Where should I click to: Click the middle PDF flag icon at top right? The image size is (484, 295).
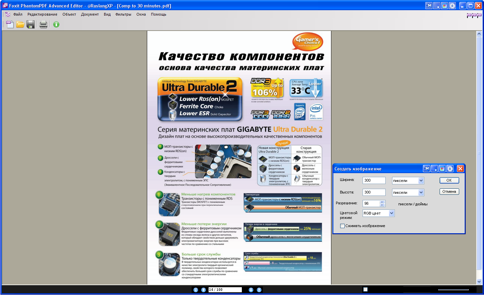click(x=474, y=15)
